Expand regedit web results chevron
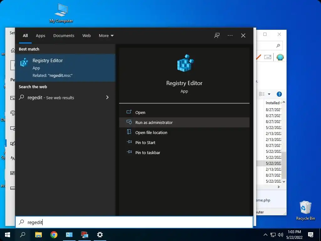This screenshot has width=321, height=241. 107,97
